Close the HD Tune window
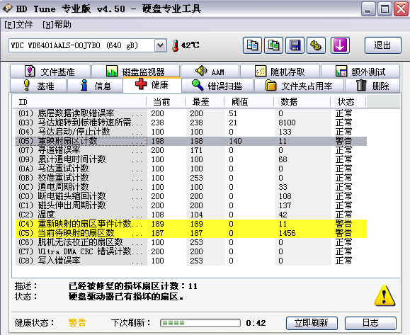This screenshot has width=410, height=335. coord(401,9)
